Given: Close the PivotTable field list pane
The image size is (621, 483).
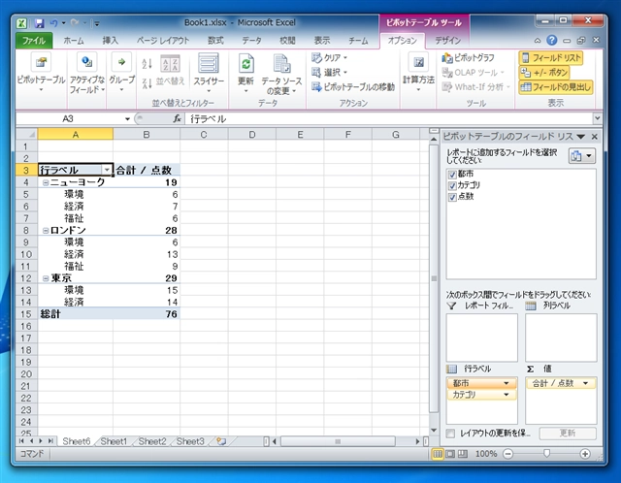Looking at the screenshot, I should pyautogui.click(x=595, y=137).
